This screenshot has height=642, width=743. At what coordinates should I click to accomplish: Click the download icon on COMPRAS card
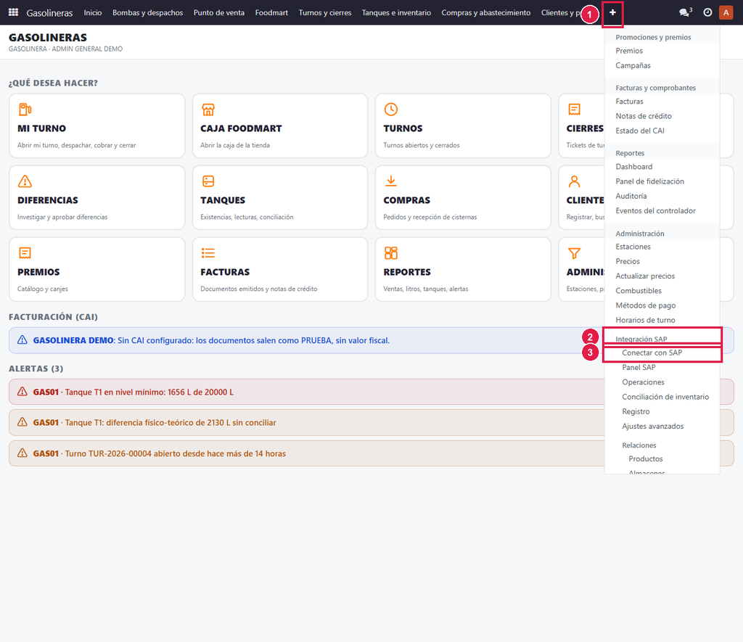coord(391,181)
